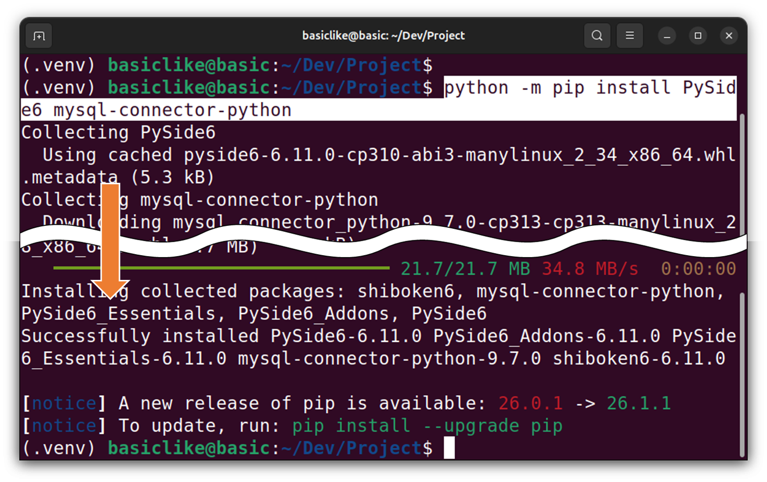The image size is (767, 482).
Task: Click 'shiboken6,' in the Installing collected packages line
Action: [411, 291]
